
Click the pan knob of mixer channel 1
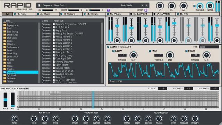(x=117, y=41)
